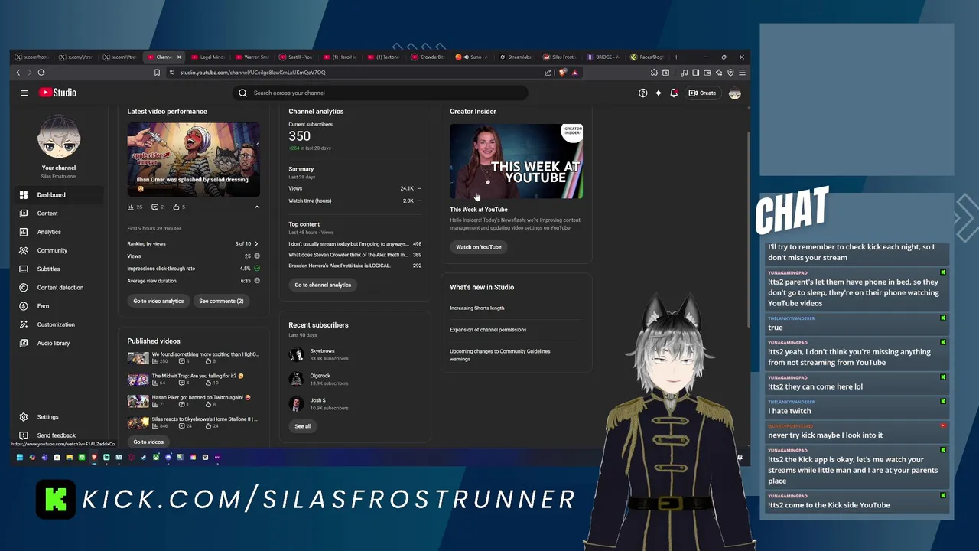Expand the Ranking by views arrow
The height and width of the screenshot is (551, 979).
[x=256, y=244]
